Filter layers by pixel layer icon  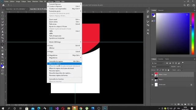pyautogui.click(x=167, y=63)
